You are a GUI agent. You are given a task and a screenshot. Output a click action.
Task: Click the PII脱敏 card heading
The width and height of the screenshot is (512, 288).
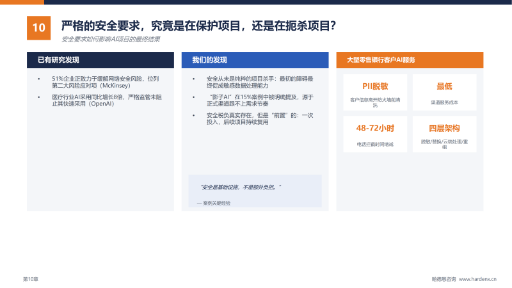coord(375,86)
